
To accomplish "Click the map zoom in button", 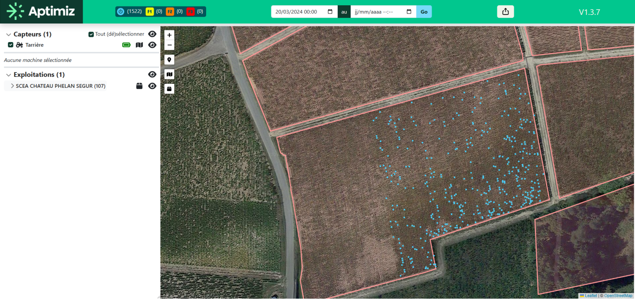I will pos(169,35).
